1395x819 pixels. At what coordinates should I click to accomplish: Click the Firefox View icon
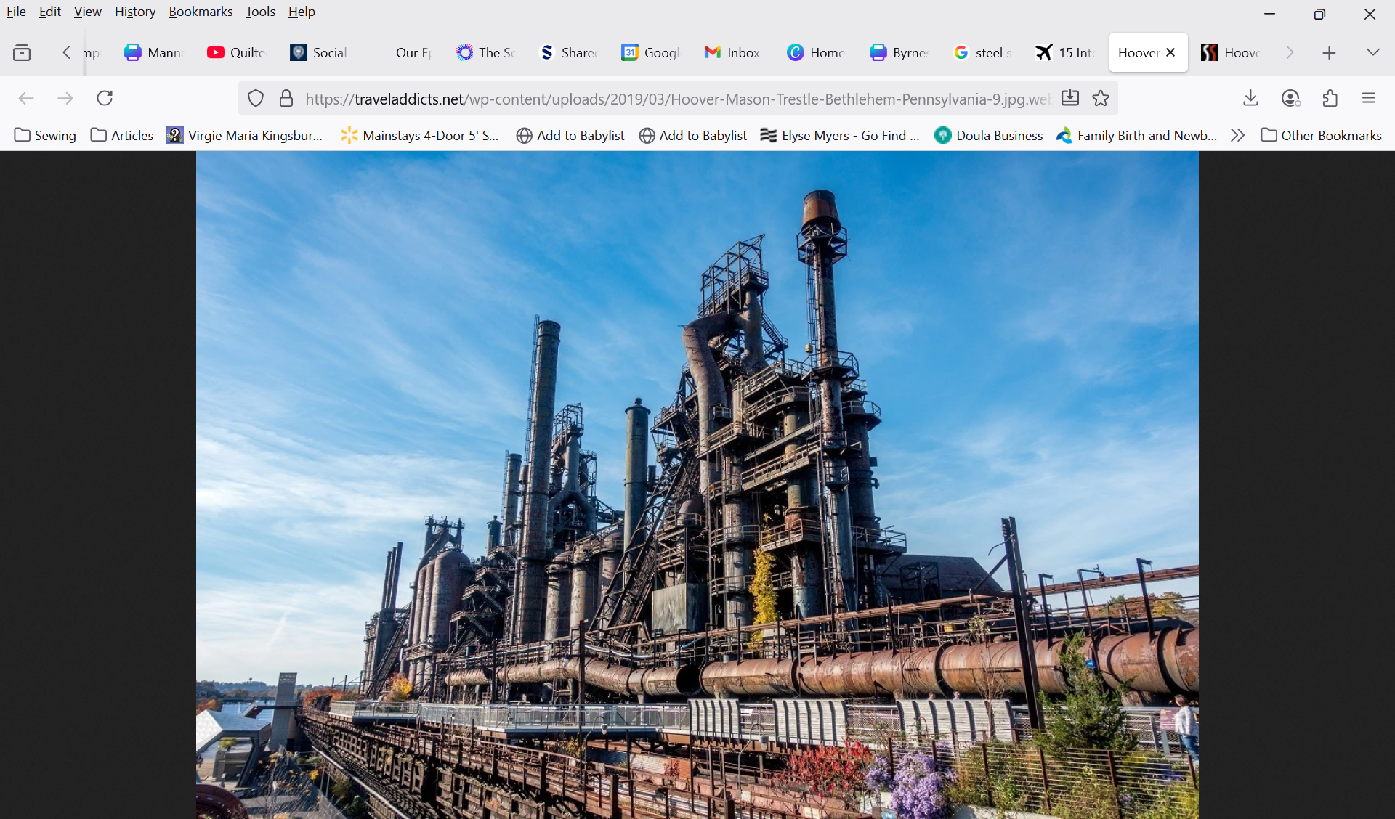(x=22, y=52)
